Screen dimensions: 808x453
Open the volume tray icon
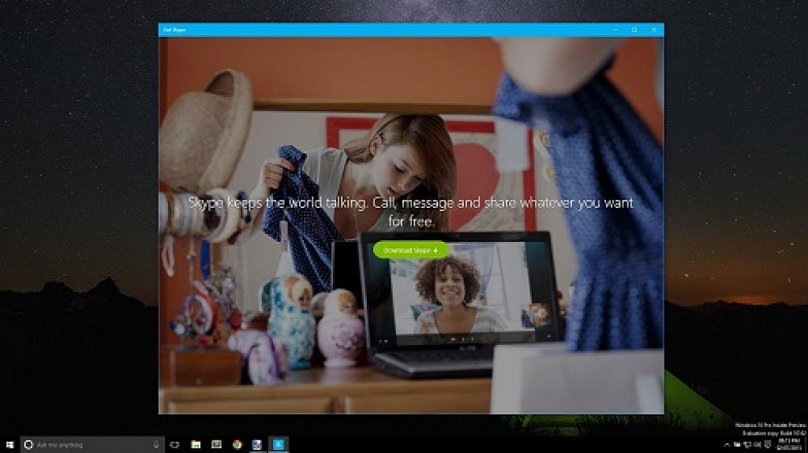point(757,445)
